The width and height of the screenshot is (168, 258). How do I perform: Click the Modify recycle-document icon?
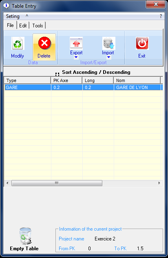coord(18,43)
